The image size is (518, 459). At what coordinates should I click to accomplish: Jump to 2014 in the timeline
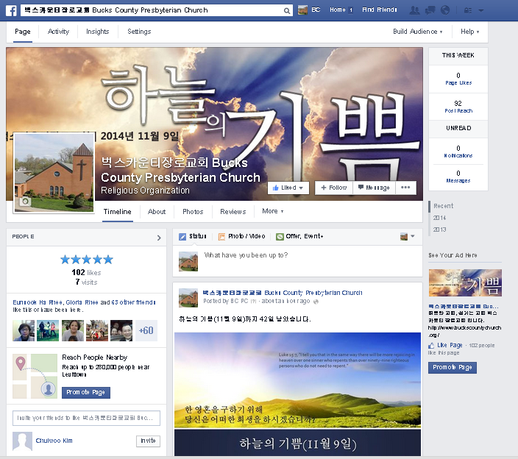tap(440, 218)
